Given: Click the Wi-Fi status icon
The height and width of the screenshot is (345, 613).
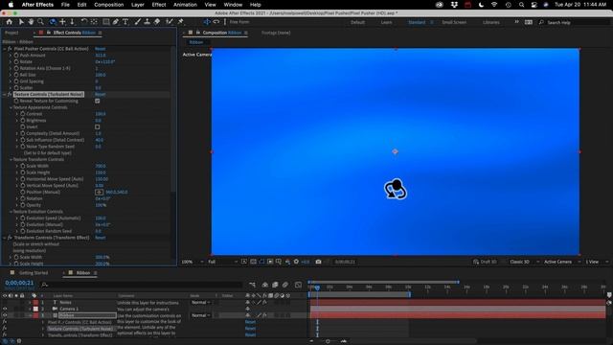Looking at the screenshot, I should 494,5.
